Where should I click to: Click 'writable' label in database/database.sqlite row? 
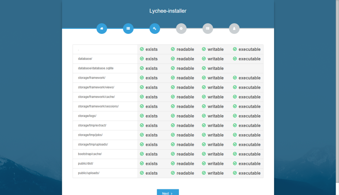pyautogui.click(x=216, y=68)
